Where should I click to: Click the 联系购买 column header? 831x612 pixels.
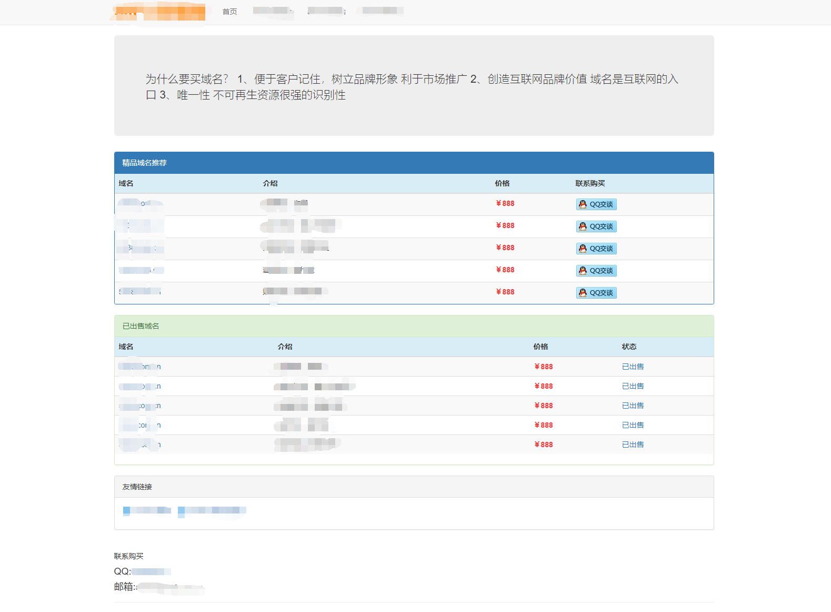(x=590, y=183)
